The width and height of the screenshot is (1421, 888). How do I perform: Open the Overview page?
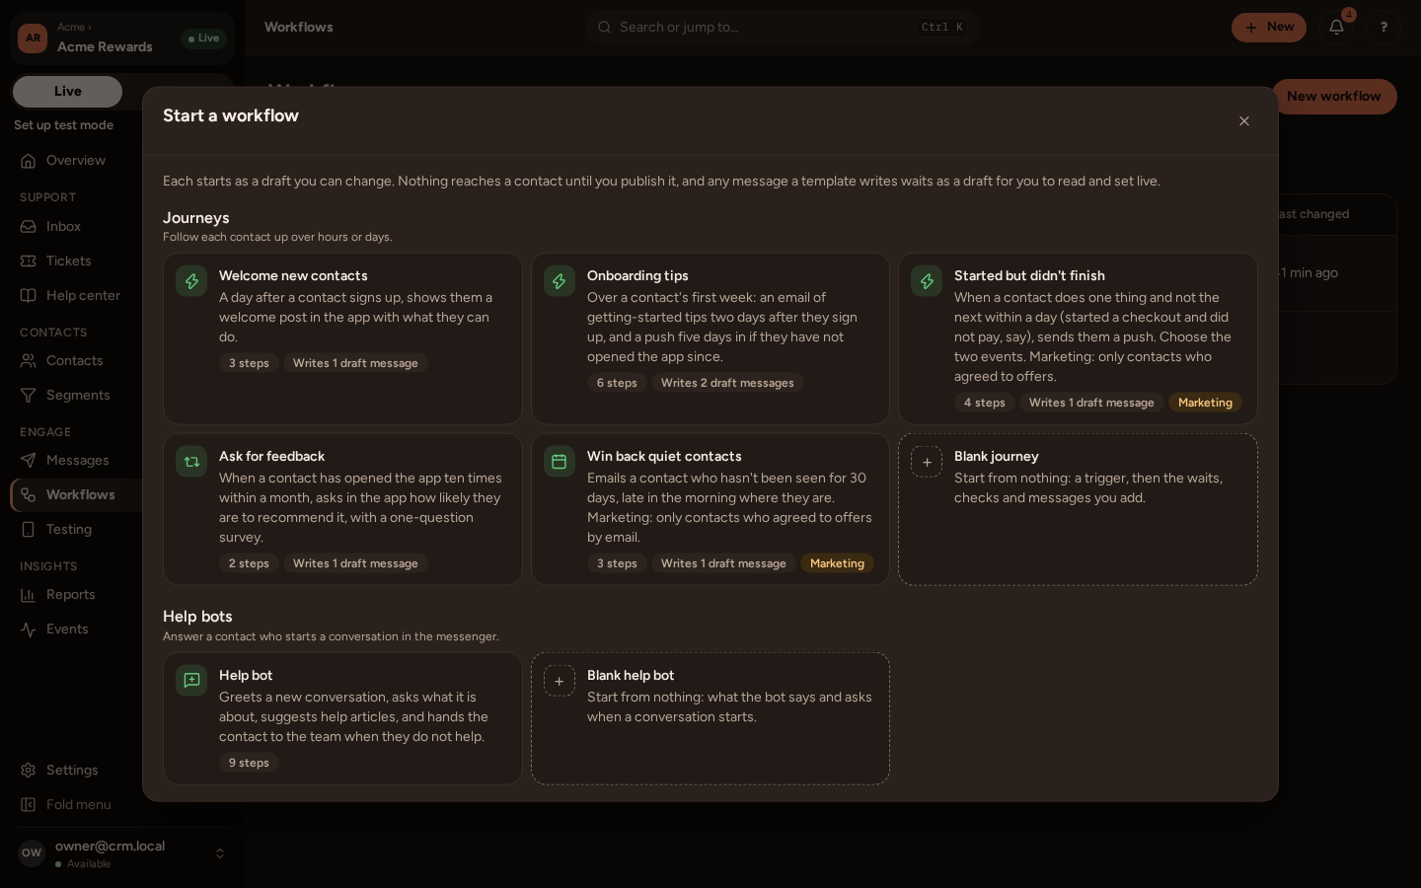[75, 161]
